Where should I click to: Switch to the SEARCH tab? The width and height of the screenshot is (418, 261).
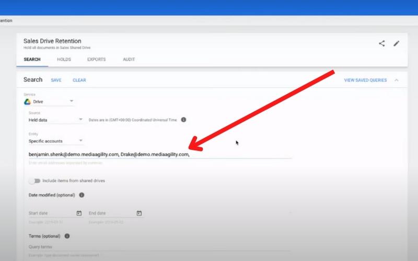pos(32,60)
